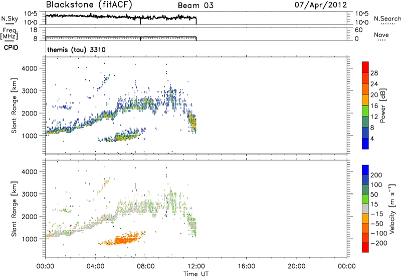Click the red bottom swatch of the Velocity bar
The image size is (401, 277).
click(x=365, y=247)
